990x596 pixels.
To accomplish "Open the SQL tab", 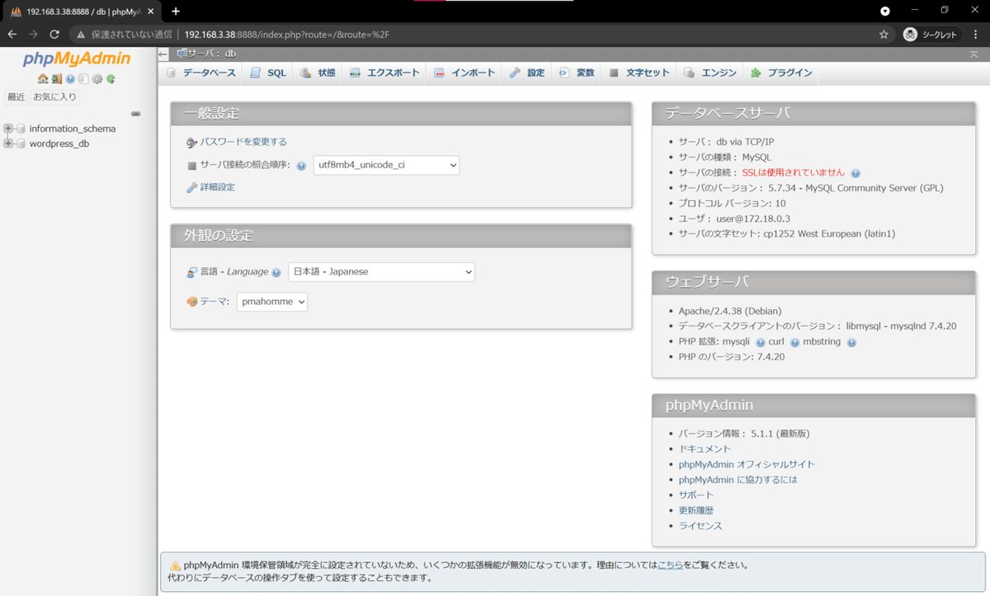I will (x=268, y=73).
